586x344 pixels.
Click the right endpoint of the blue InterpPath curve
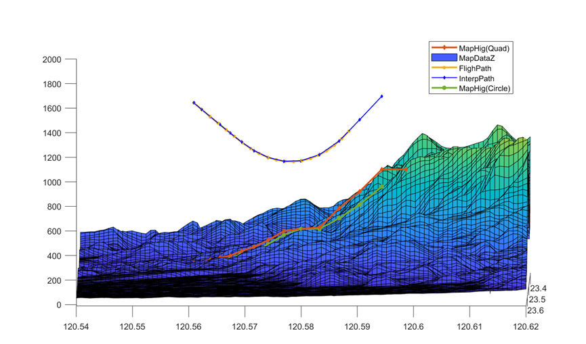[x=382, y=96]
